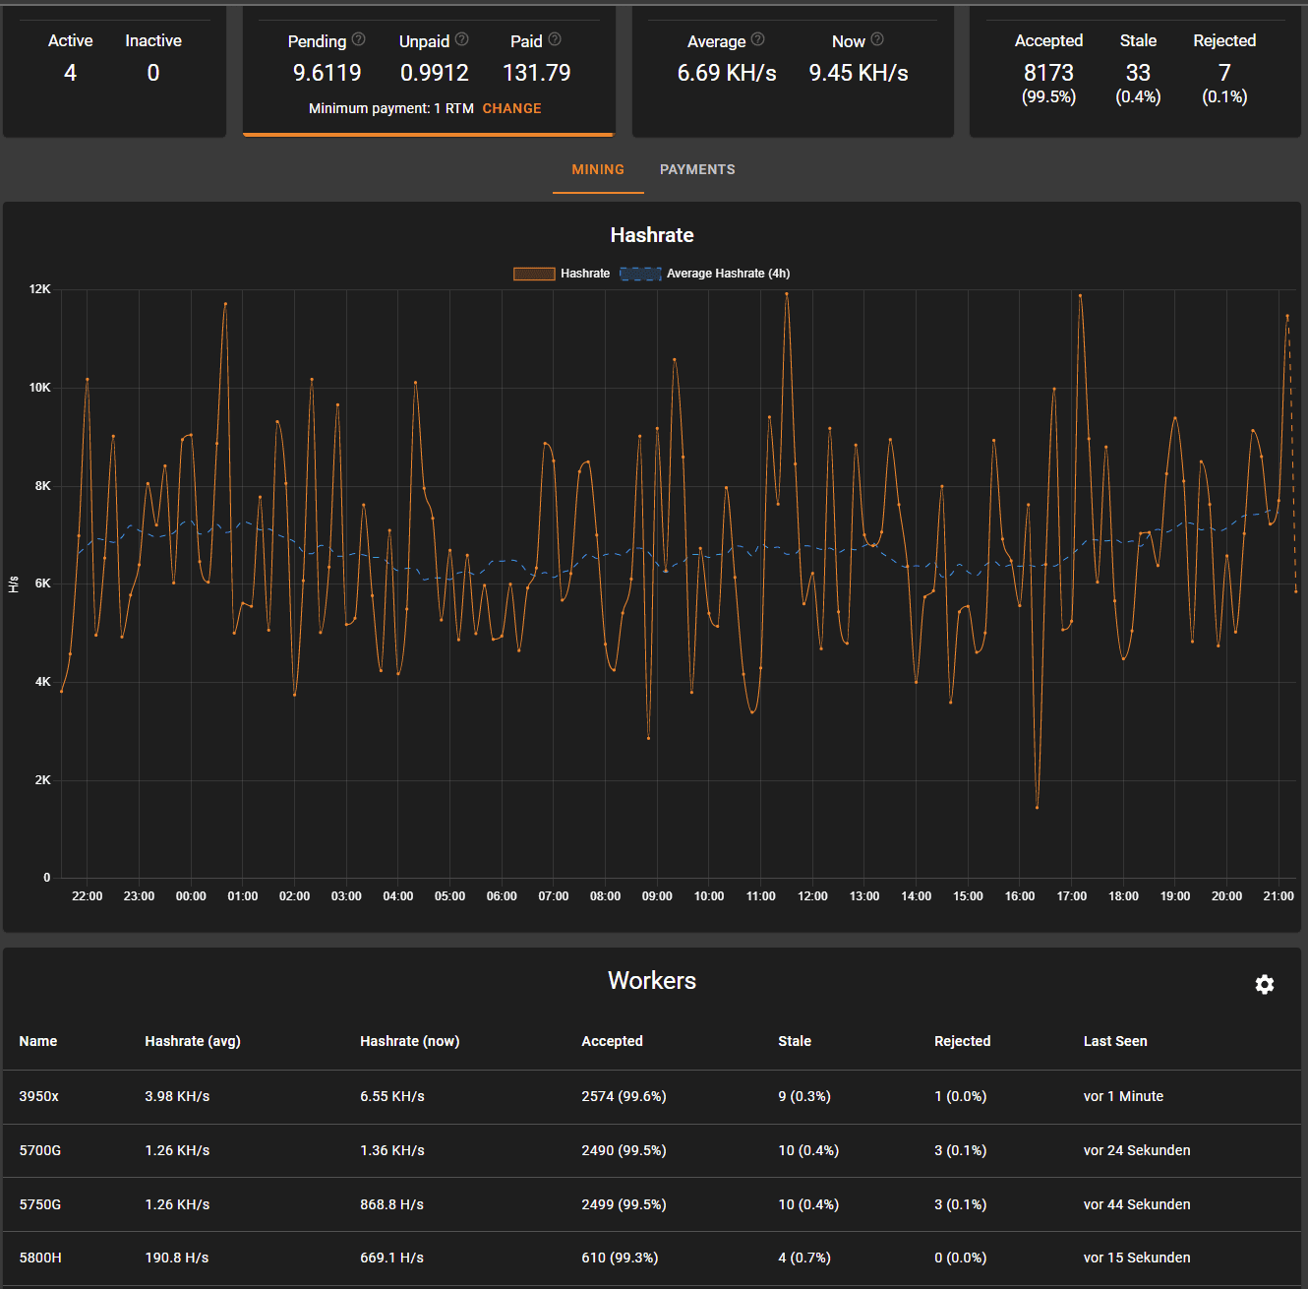Click the Paid help question-mark icon
Screen dimensions: 1308x1289
(555, 39)
